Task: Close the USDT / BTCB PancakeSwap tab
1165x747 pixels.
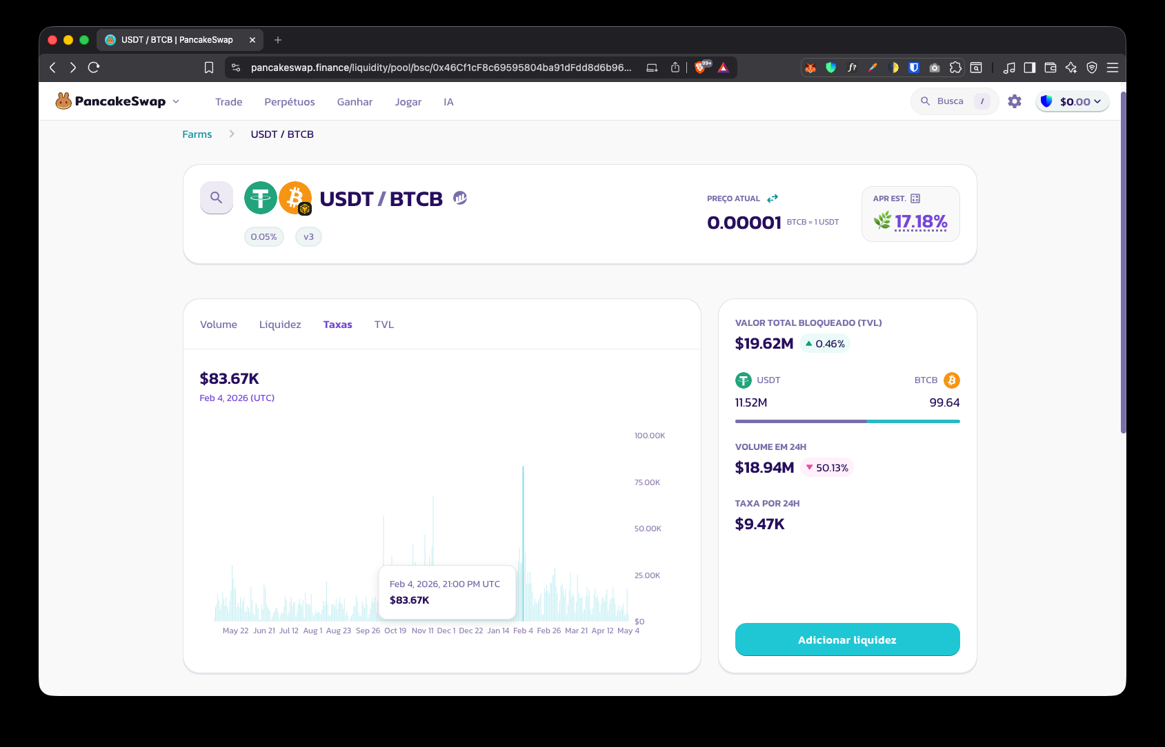Action: [252, 40]
